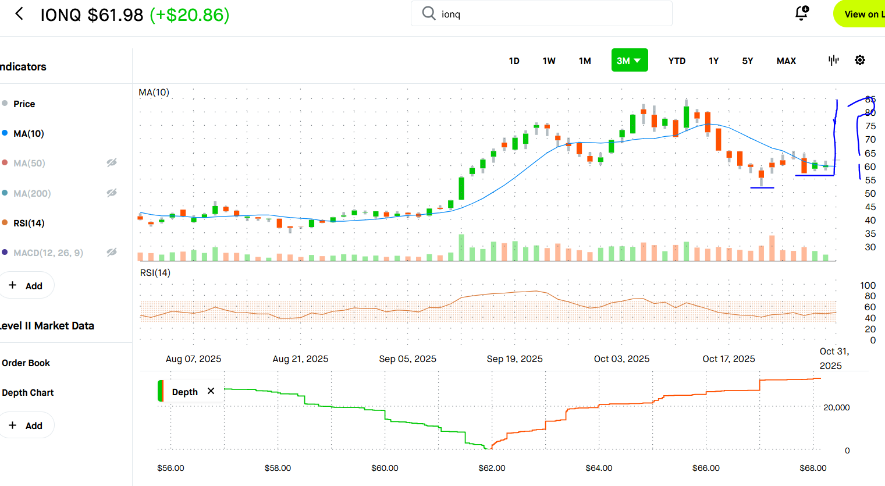The height and width of the screenshot is (486, 885).
Task: Click the Sep 19, 2025 date label
Action: [515, 359]
